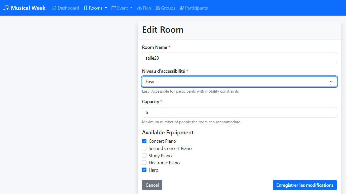The width and height of the screenshot is (346, 194).
Task: Click the Participants user-list icon
Action: pyautogui.click(x=181, y=8)
